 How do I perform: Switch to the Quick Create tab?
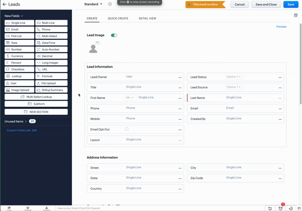coord(118,18)
